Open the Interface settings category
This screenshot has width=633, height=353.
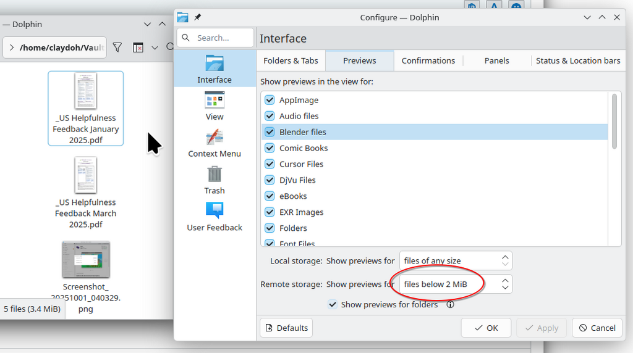pyautogui.click(x=215, y=69)
